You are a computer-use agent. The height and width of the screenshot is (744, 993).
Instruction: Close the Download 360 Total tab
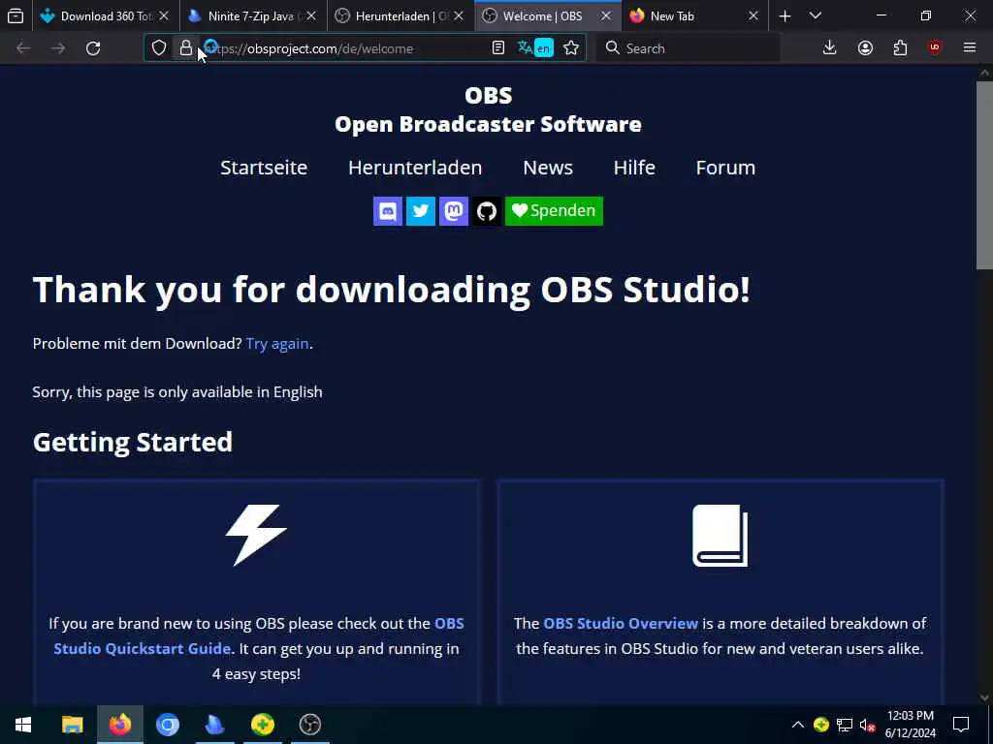click(x=163, y=16)
